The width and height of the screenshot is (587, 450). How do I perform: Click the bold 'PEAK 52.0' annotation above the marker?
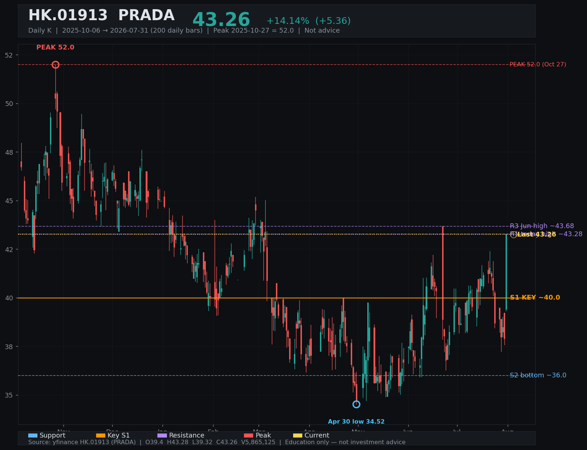click(x=55, y=48)
